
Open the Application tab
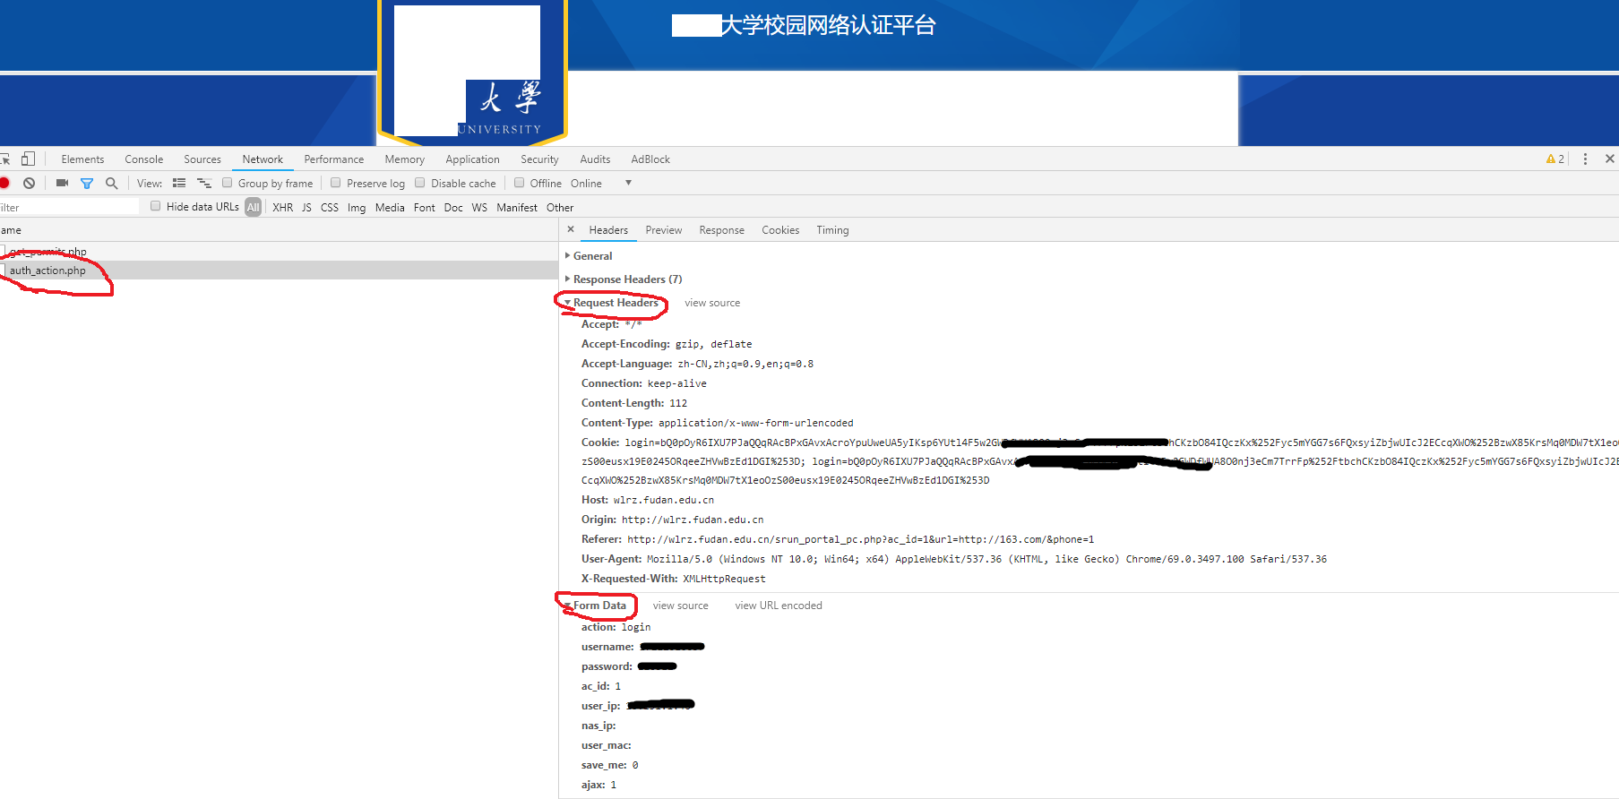473,159
